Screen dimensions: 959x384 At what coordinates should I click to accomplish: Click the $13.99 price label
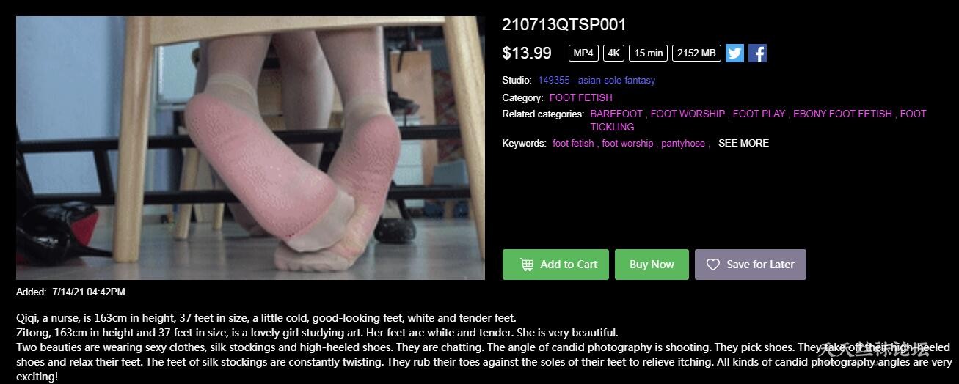tap(527, 53)
